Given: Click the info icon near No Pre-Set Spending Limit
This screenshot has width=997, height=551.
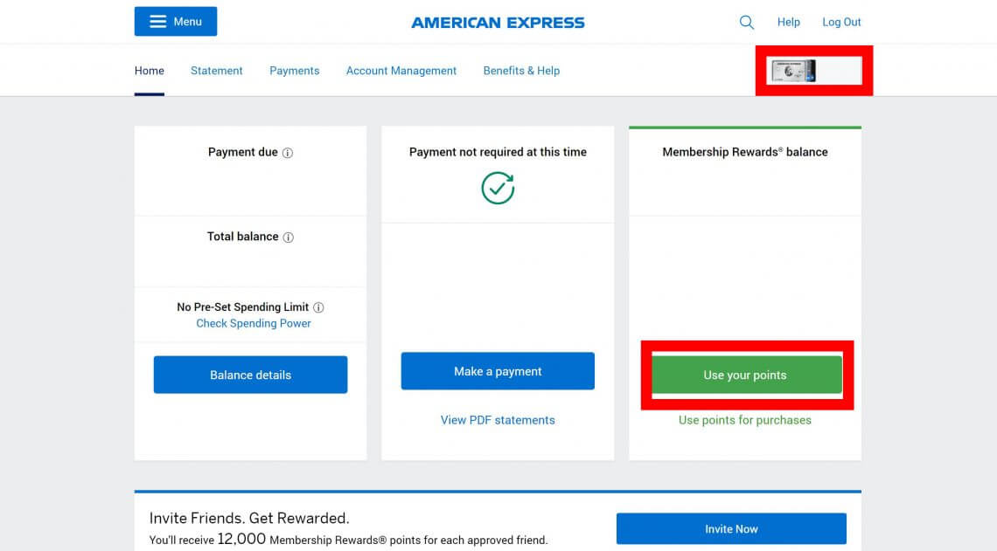Looking at the screenshot, I should coord(318,306).
